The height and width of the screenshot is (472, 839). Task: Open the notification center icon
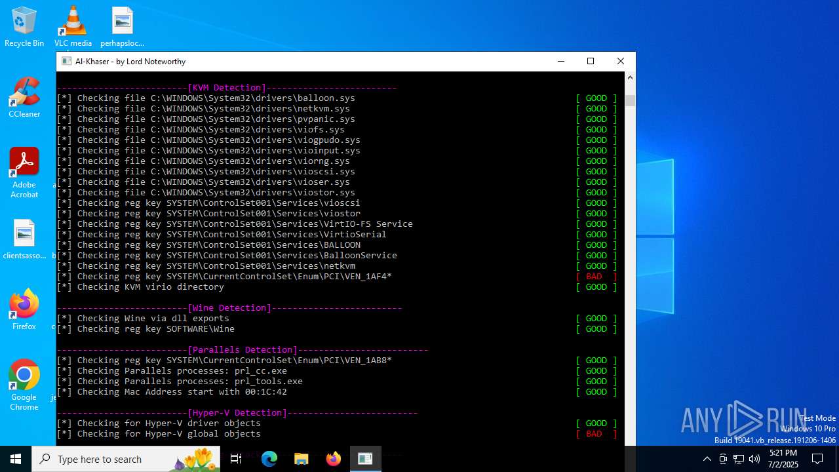(x=817, y=459)
